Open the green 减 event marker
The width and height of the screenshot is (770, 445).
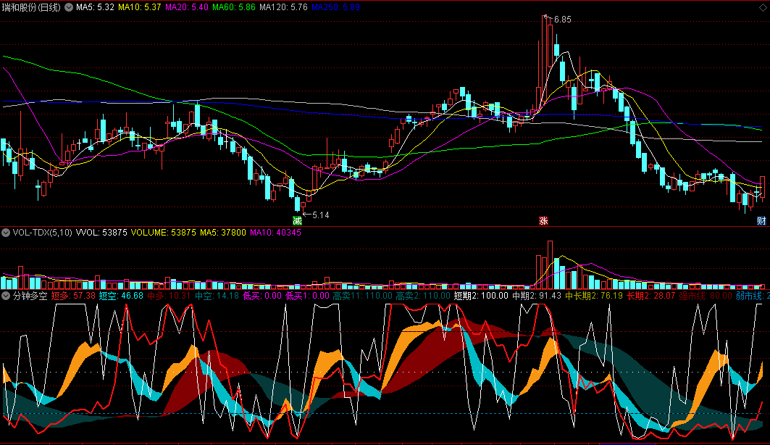point(297,220)
